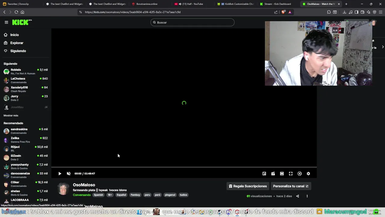Viewport: 385px width, 217px height.
Task: Open the C0ker recommended channel
Action: click(26, 184)
